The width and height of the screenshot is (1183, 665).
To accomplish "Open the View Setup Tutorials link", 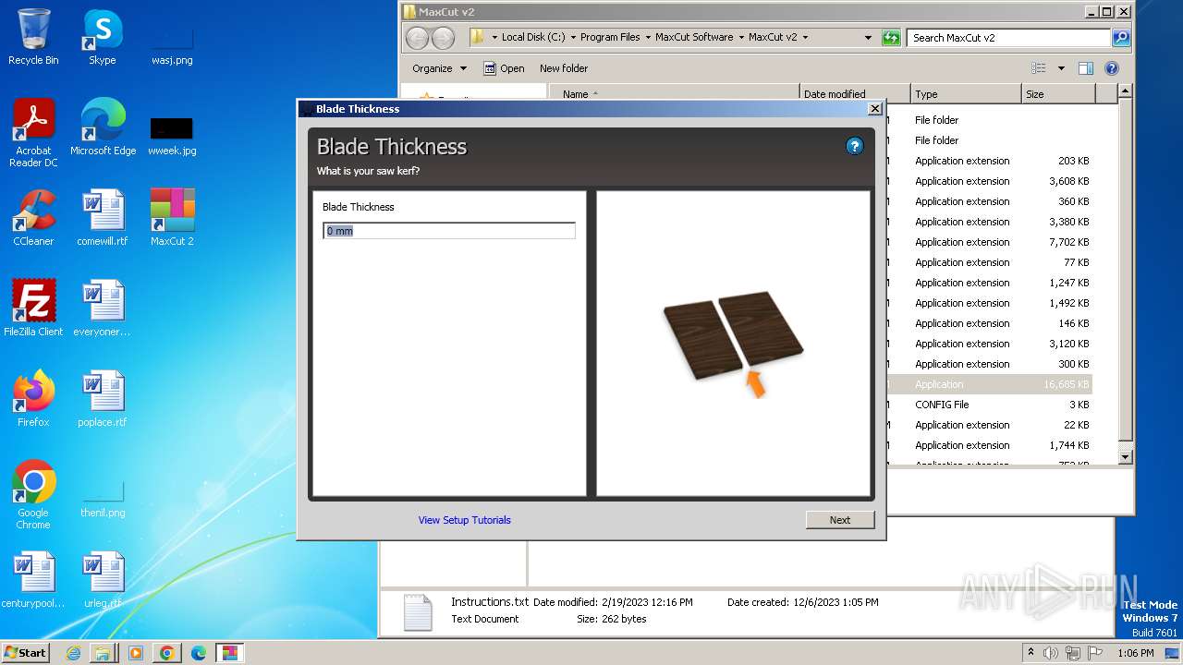I will (464, 520).
